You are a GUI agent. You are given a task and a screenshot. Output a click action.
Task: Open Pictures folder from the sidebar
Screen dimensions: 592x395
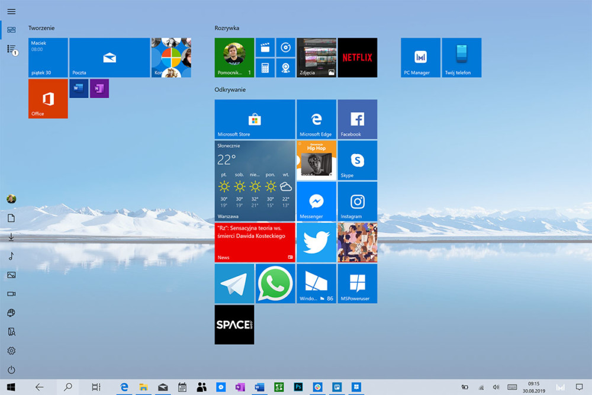pyautogui.click(x=11, y=275)
